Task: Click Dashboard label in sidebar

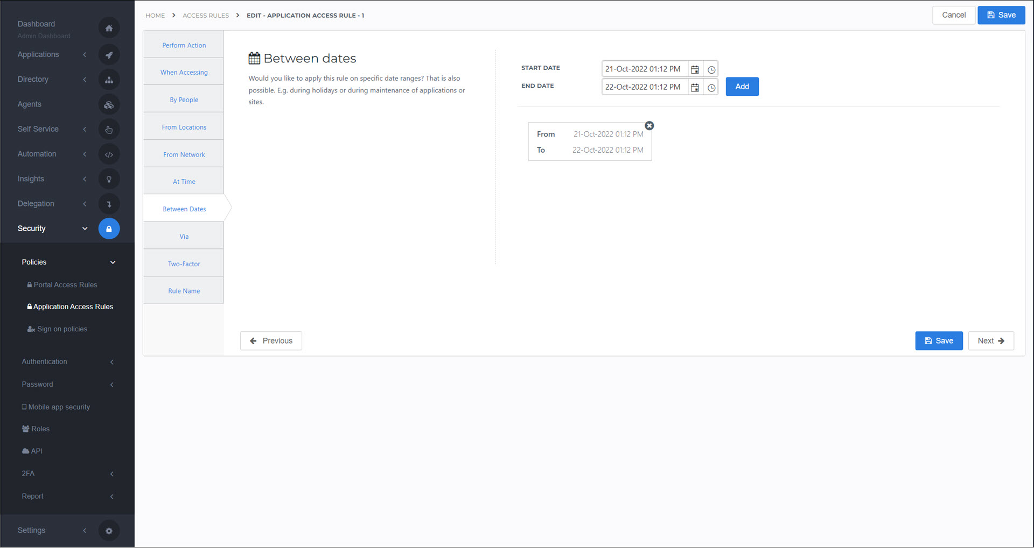Action: [36, 24]
